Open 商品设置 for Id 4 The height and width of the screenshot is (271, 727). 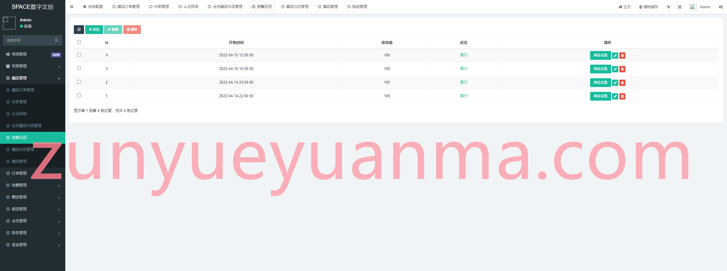600,56
